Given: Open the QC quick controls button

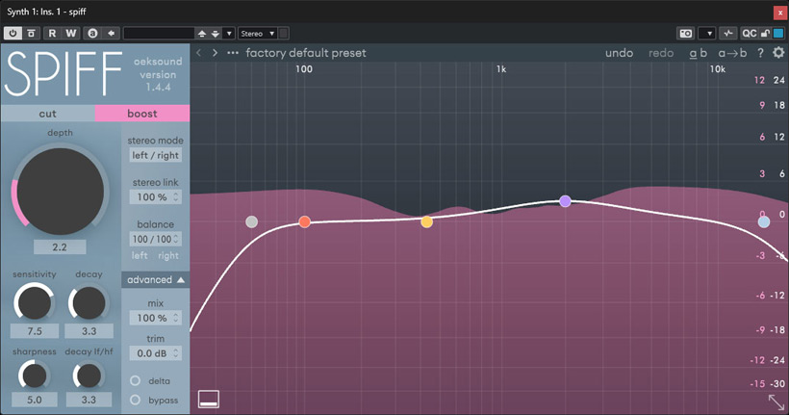Looking at the screenshot, I should (x=750, y=34).
